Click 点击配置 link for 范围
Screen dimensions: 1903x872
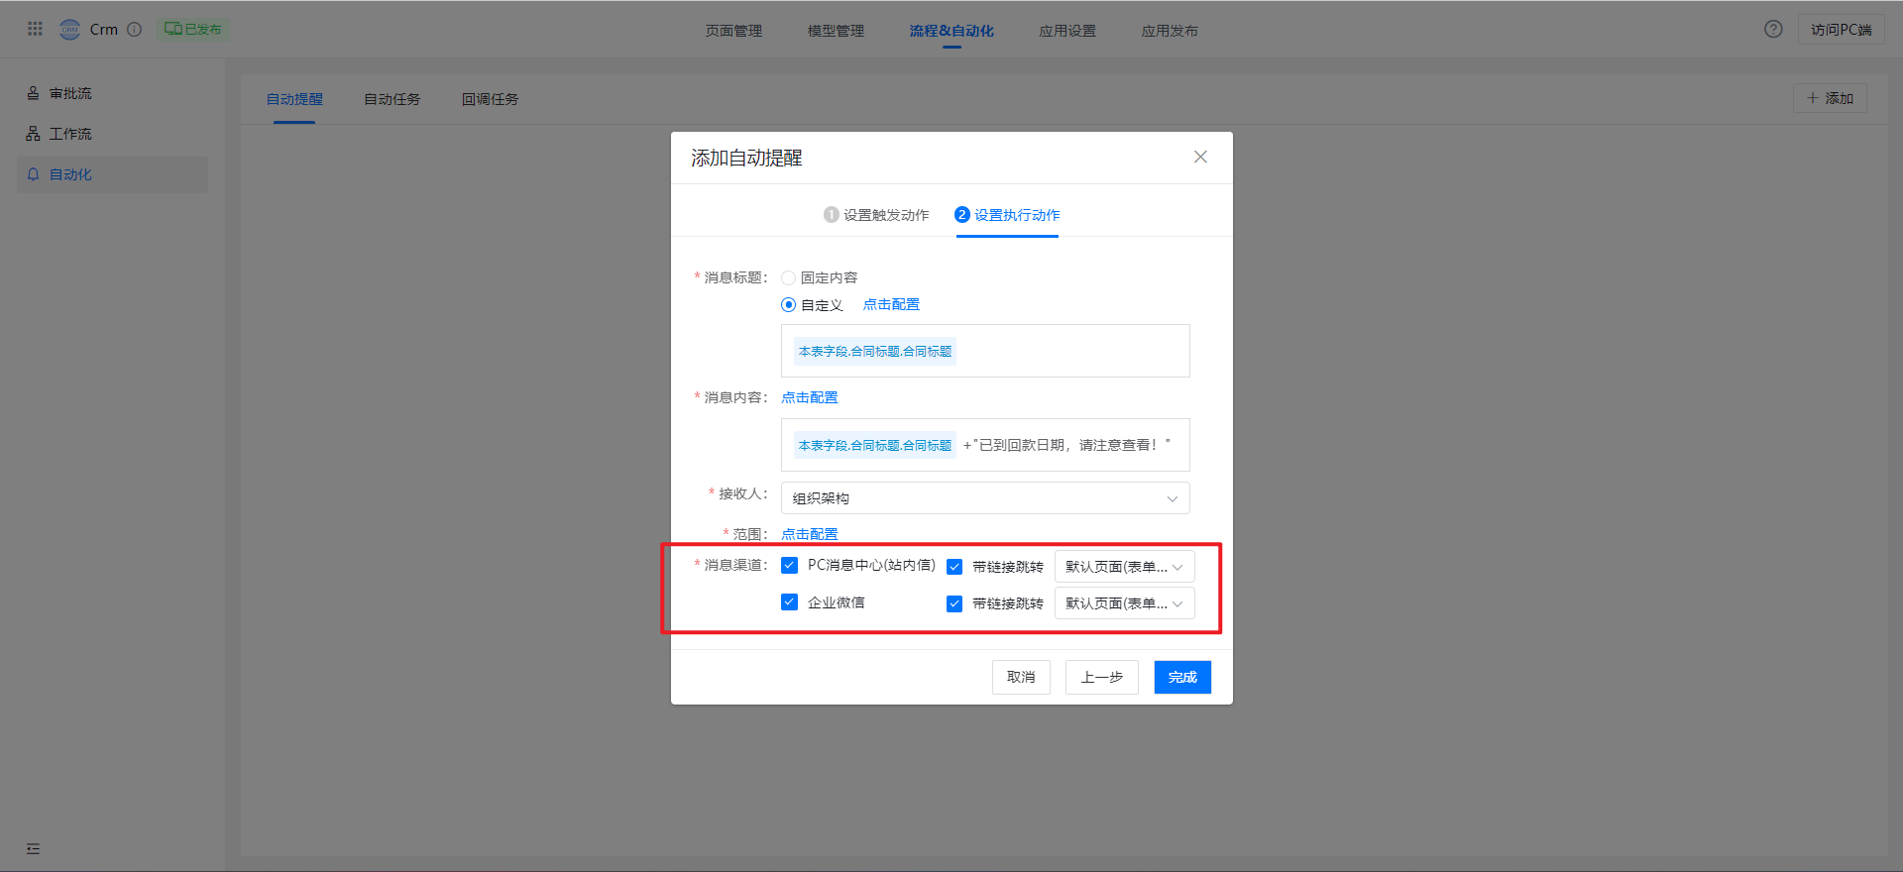pos(810,534)
